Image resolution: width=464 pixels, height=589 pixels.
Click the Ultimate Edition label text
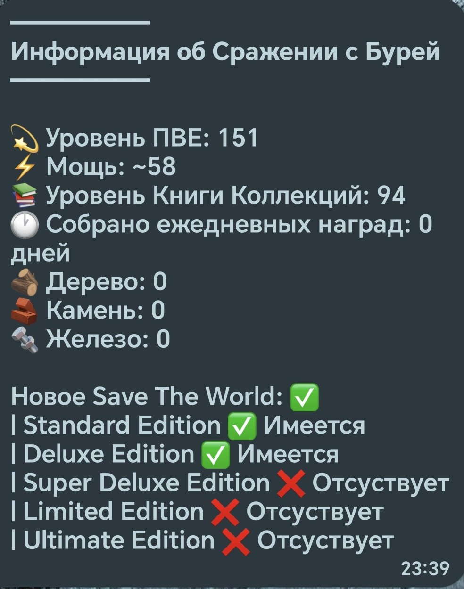[x=119, y=541]
